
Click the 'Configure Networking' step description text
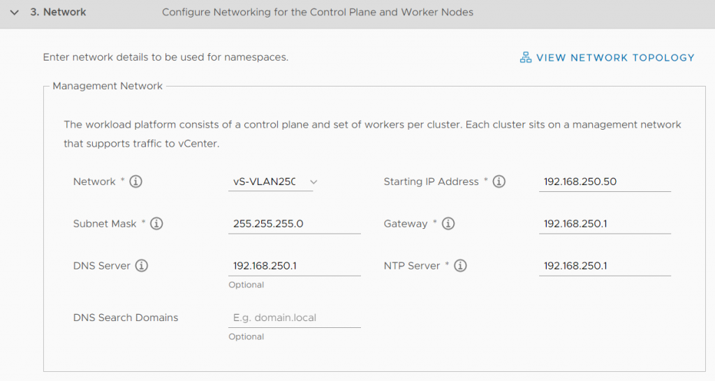(318, 13)
